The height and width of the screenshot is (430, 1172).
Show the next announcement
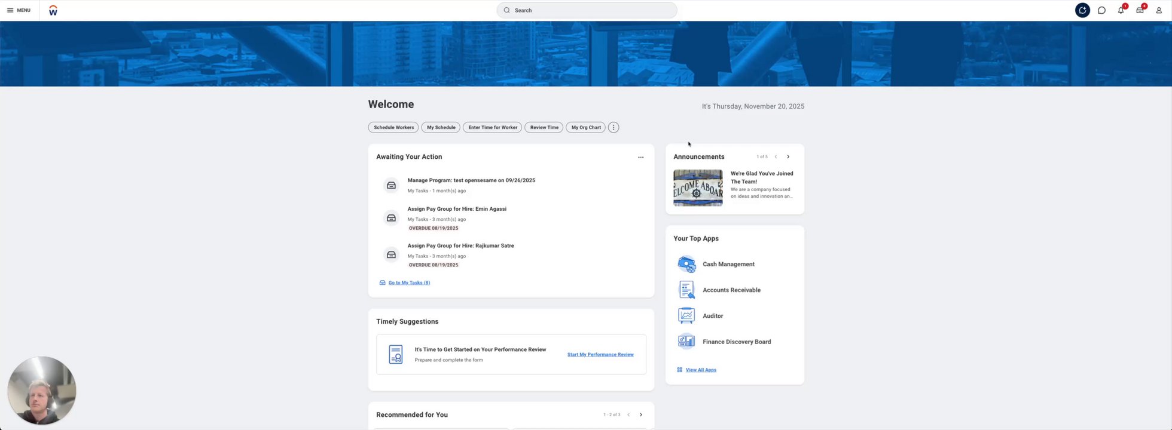(x=788, y=156)
